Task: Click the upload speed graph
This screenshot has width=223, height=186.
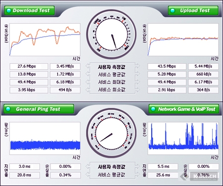Action: coord(183,39)
